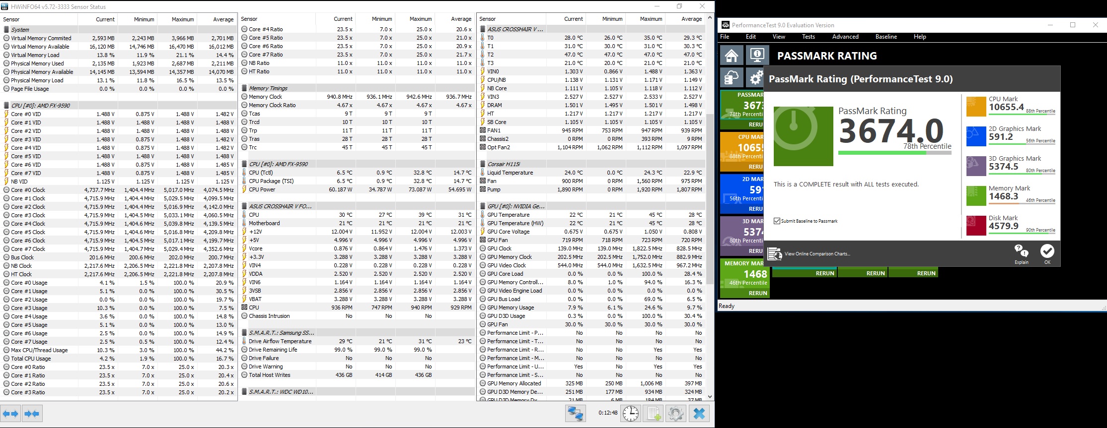This screenshot has width=1107, height=428.
Task: Select the Virtual Memory Commited row
Action: point(119,38)
